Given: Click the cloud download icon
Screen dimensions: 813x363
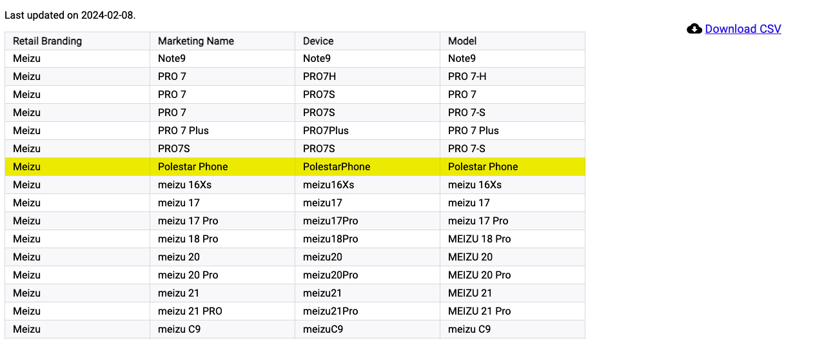Looking at the screenshot, I should (694, 29).
